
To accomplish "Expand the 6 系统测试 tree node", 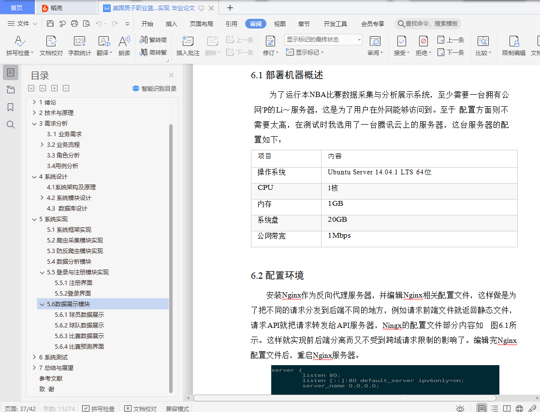I will [34, 357].
